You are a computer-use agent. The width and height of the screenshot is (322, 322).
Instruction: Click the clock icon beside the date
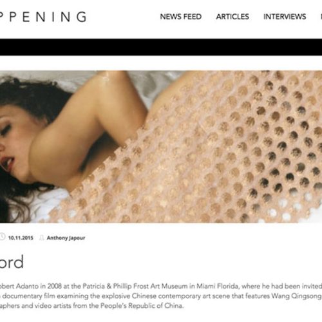[2, 237]
